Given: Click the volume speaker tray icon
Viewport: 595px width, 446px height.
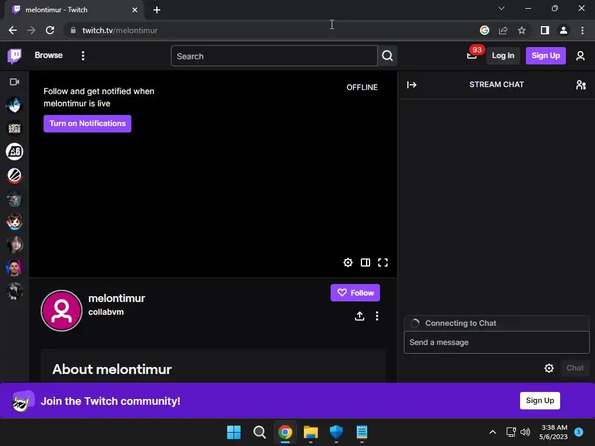Looking at the screenshot, I should click(x=525, y=432).
